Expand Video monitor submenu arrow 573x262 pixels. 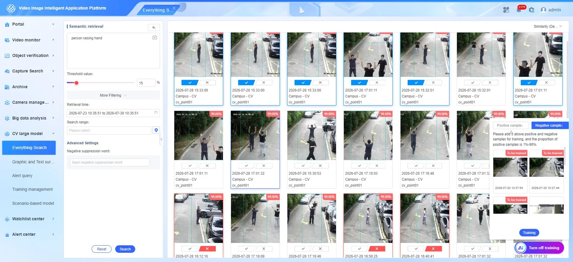(53, 40)
